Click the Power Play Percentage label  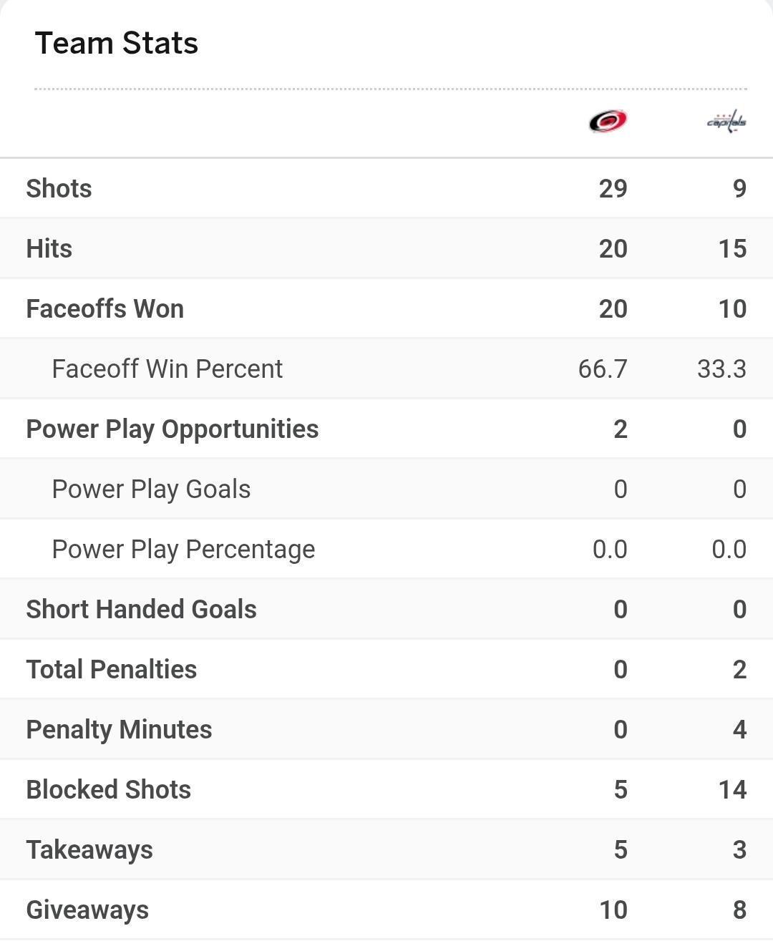(x=183, y=549)
